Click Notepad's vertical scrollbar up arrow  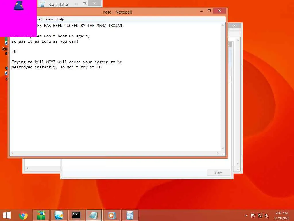click(223, 25)
